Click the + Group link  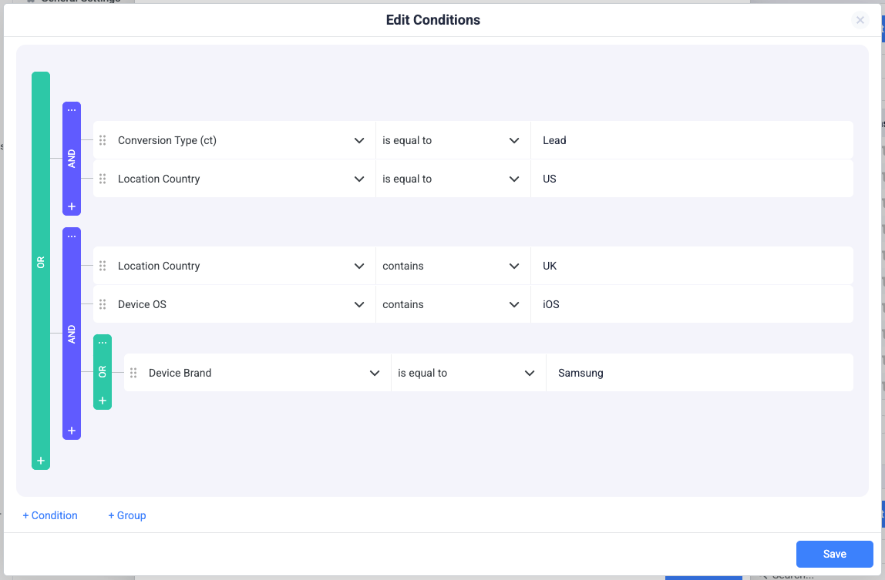[127, 515]
